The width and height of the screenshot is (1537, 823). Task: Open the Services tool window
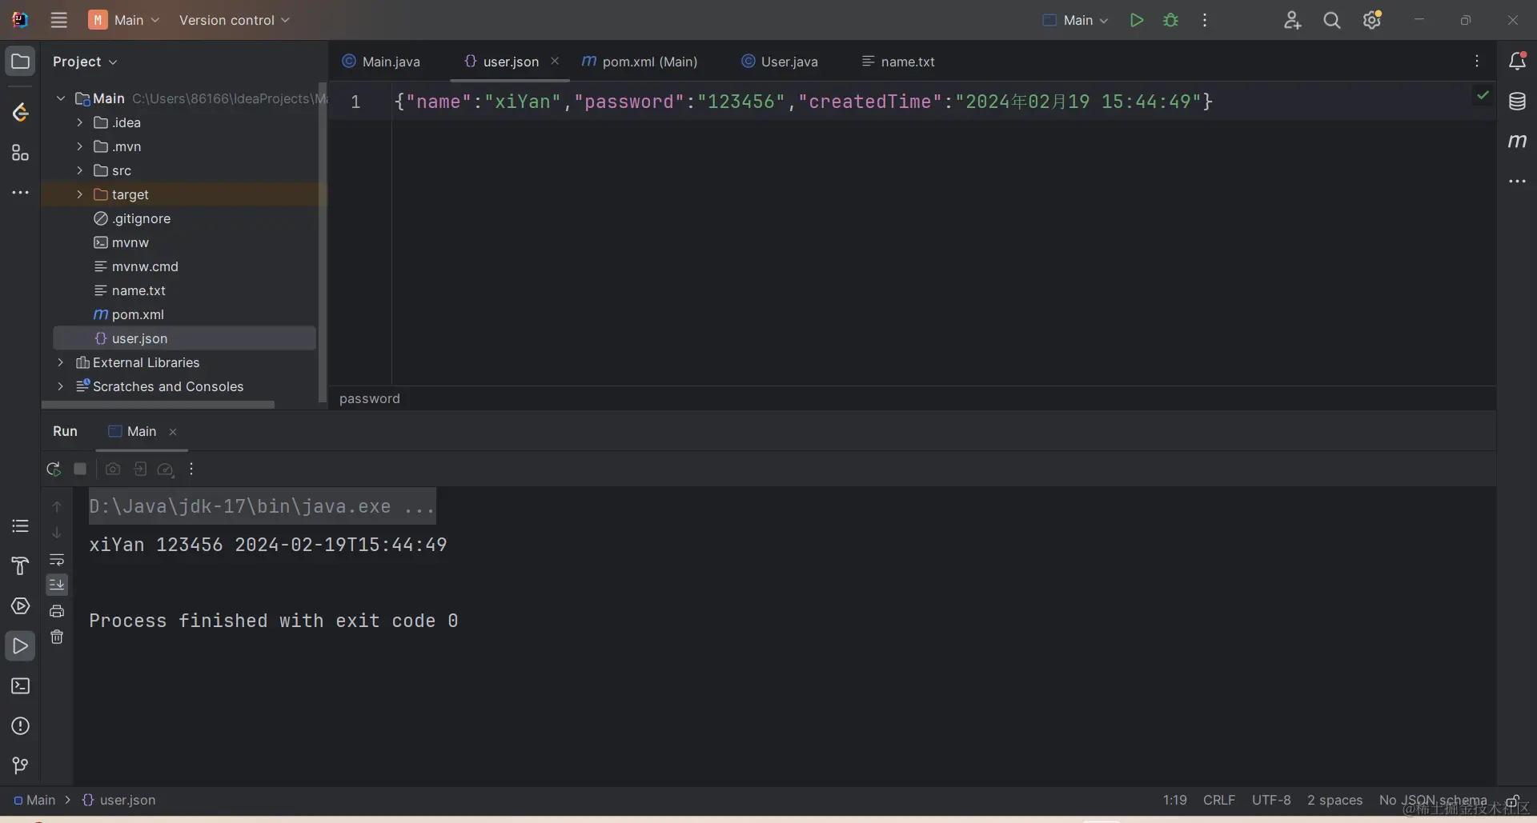(x=21, y=606)
